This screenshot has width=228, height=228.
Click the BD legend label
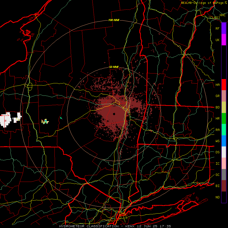(217, 107)
